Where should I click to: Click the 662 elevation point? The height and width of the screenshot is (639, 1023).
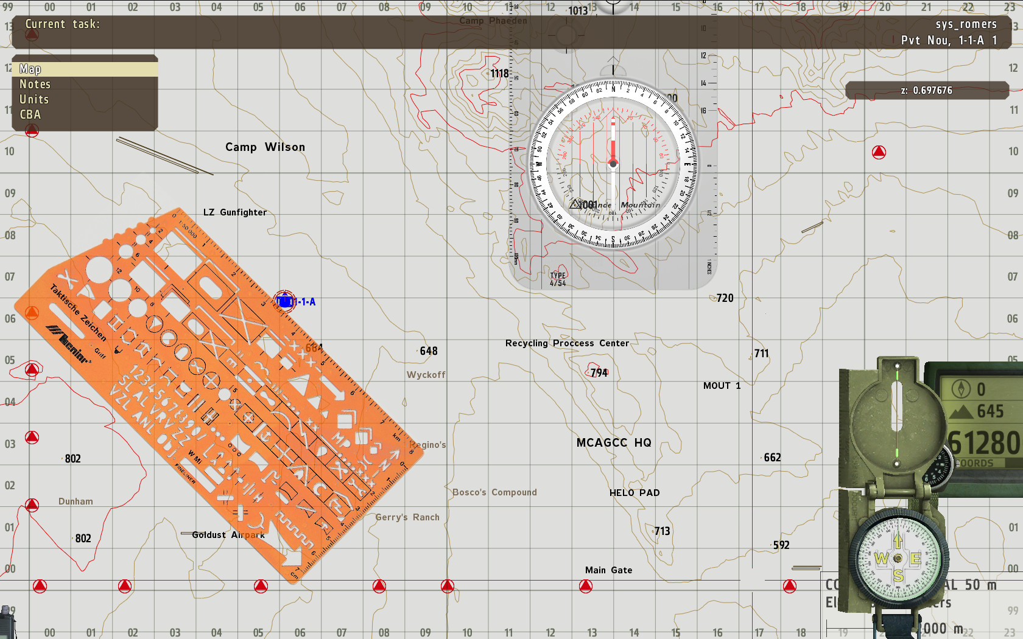[x=772, y=458]
